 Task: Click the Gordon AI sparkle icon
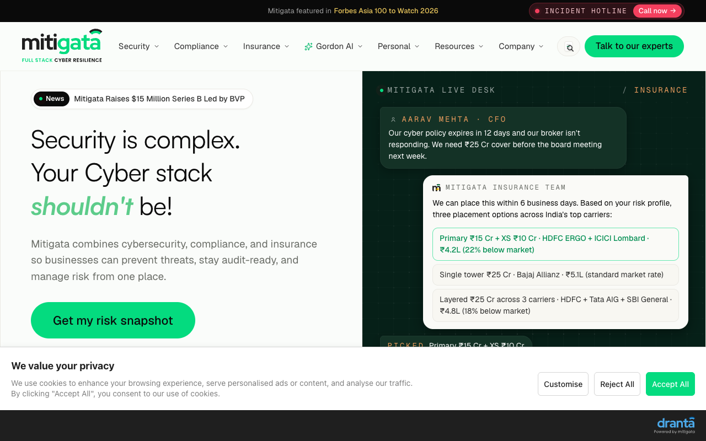pos(308,47)
